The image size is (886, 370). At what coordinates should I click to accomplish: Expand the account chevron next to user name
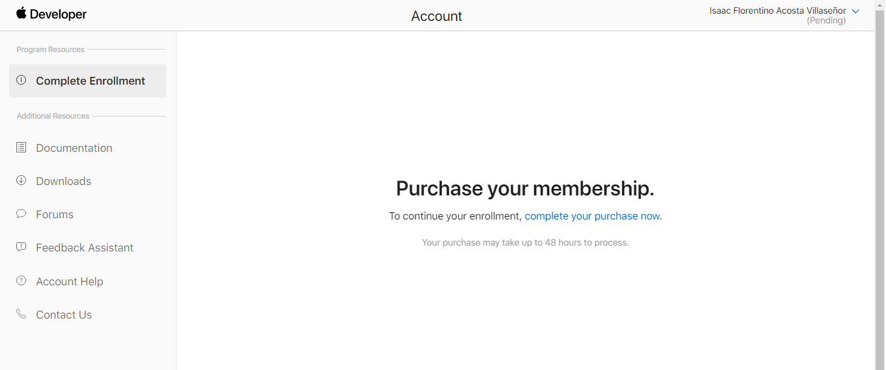tap(855, 11)
